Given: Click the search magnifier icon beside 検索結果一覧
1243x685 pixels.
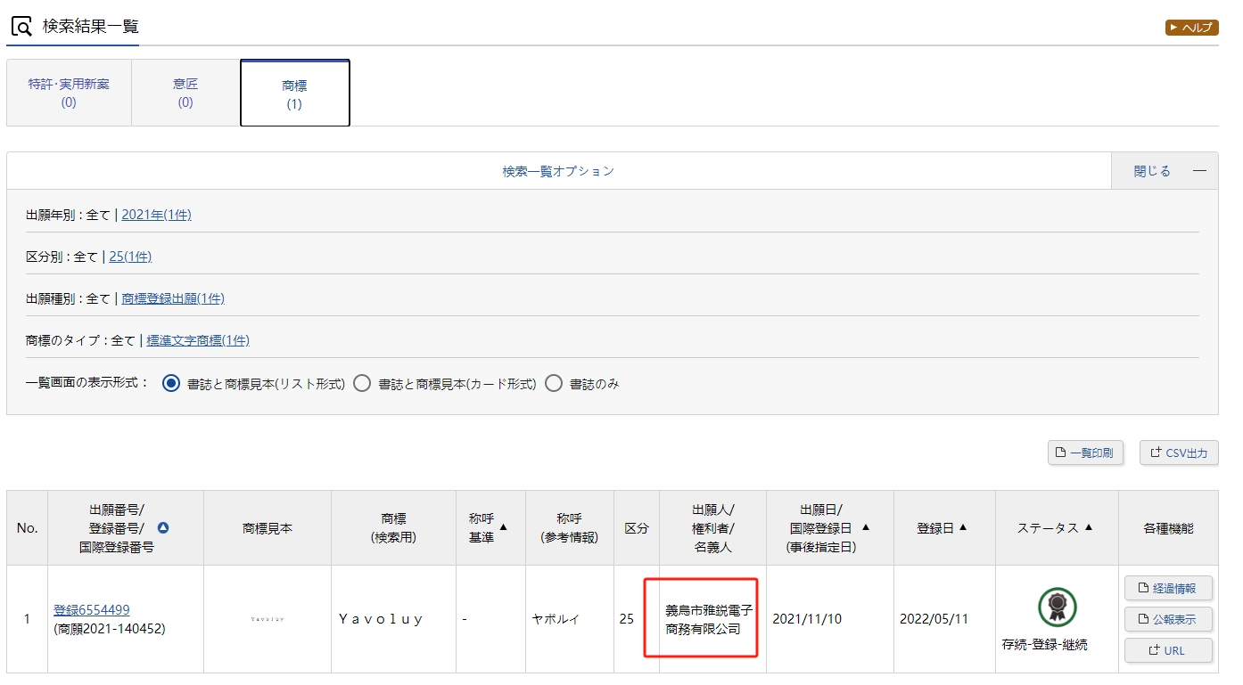Looking at the screenshot, I should pyautogui.click(x=21, y=27).
